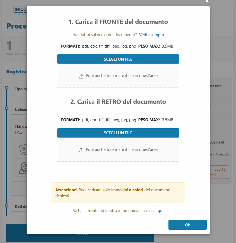Click the FRONTE 'Puoi anche trascinare' drop zone text

click(122, 76)
